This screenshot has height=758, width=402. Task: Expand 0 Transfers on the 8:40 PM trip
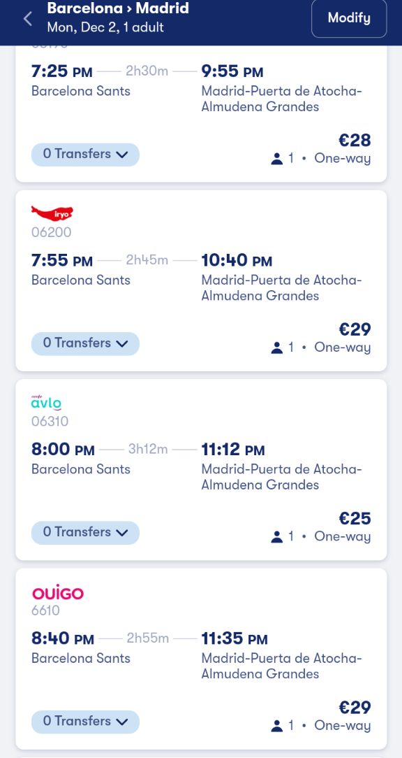click(85, 721)
